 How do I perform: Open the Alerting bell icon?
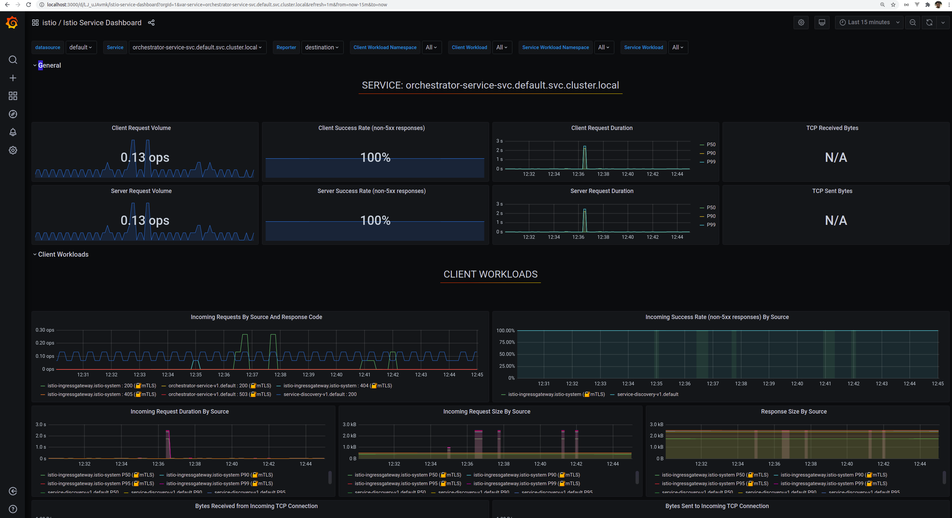coord(13,132)
